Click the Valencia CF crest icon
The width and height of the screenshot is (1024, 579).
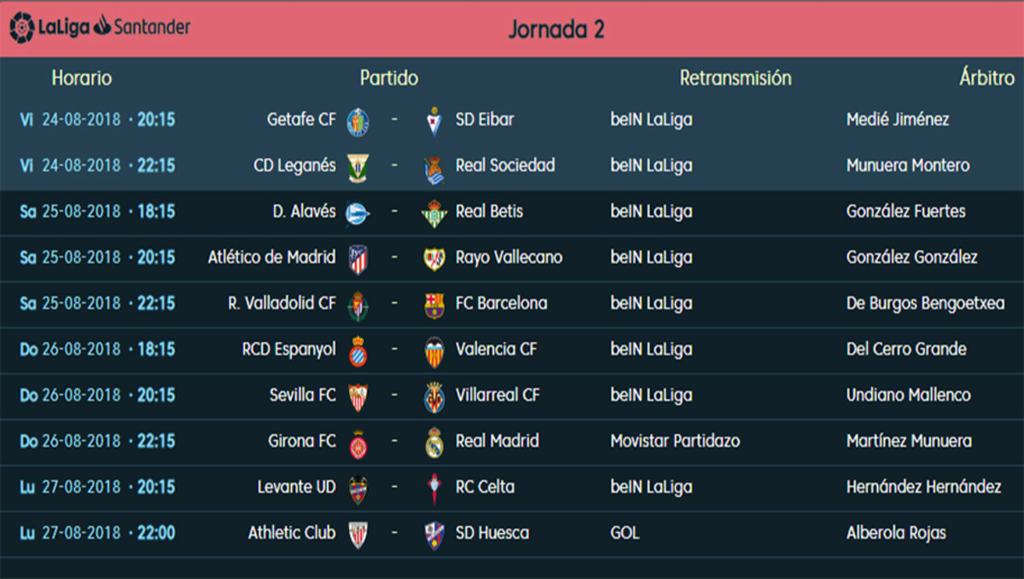click(x=434, y=351)
